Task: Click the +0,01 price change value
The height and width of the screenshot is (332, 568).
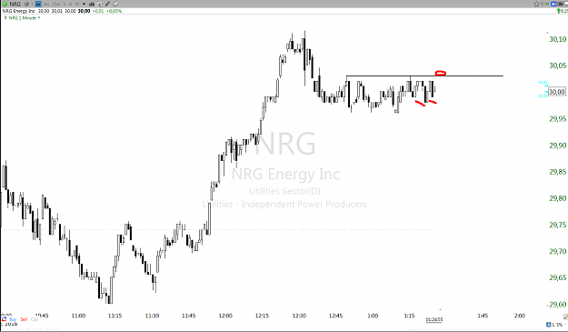Action: click(x=98, y=11)
